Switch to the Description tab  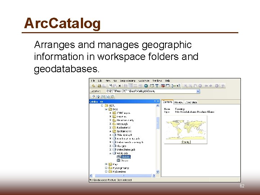pyautogui.click(x=191, y=102)
